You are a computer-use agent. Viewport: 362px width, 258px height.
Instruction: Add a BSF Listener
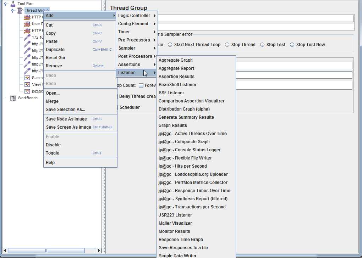point(196,93)
